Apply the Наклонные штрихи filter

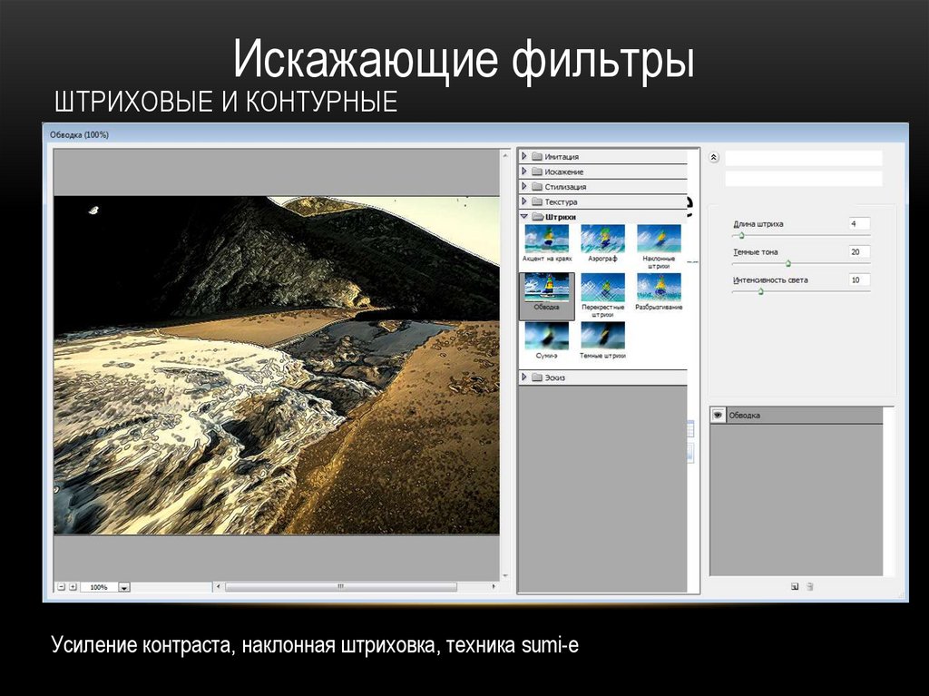tap(659, 240)
